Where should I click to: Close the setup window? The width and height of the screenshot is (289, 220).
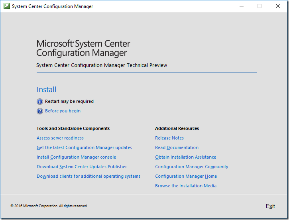(x=278, y=6)
